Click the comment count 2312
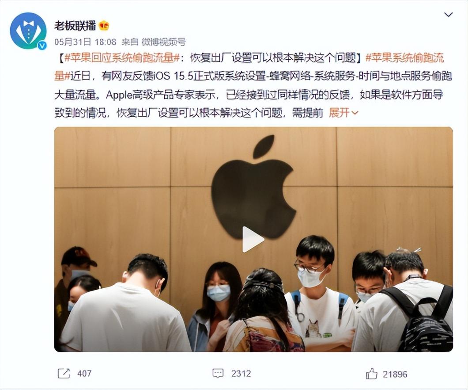 (241, 374)
